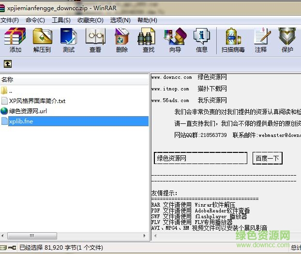Click the WinRAR title bar app icon
This screenshot has width=301, height=254.
point(2,8)
